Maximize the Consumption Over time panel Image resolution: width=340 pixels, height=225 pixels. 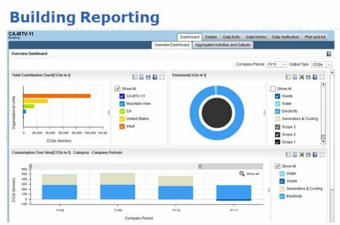(x=322, y=155)
